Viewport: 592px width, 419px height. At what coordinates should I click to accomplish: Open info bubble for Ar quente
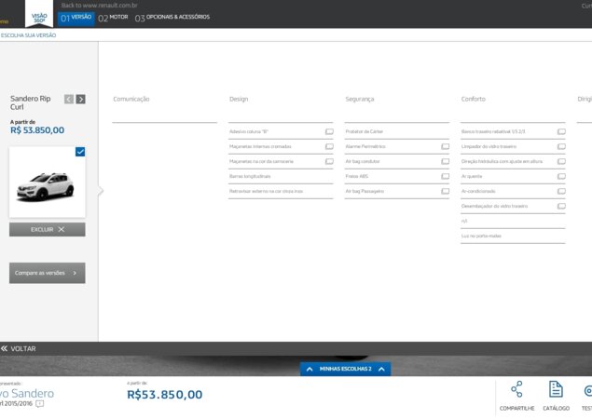pyautogui.click(x=561, y=176)
